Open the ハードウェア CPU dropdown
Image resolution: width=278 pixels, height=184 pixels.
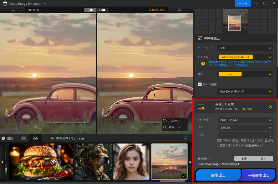[x=245, y=48]
